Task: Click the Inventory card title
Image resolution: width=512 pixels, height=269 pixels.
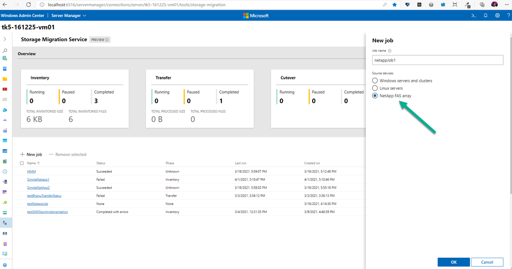Action: (40, 78)
